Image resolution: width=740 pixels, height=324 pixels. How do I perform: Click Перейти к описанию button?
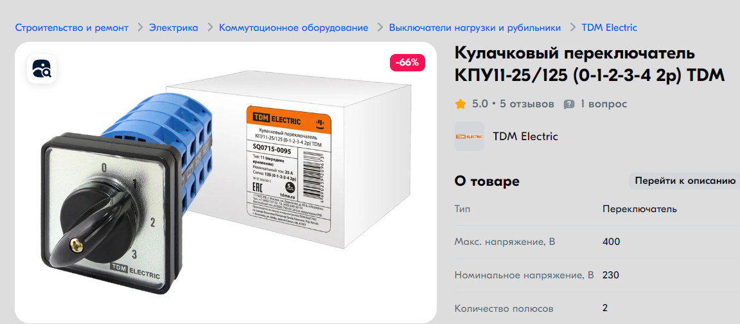685,181
